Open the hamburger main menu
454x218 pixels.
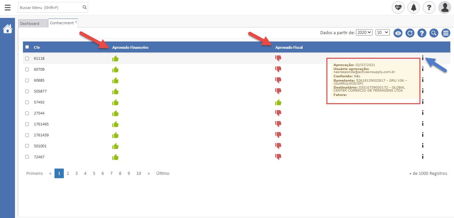[7, 7]
